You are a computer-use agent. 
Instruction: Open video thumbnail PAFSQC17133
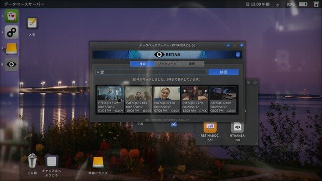[139, 100]
